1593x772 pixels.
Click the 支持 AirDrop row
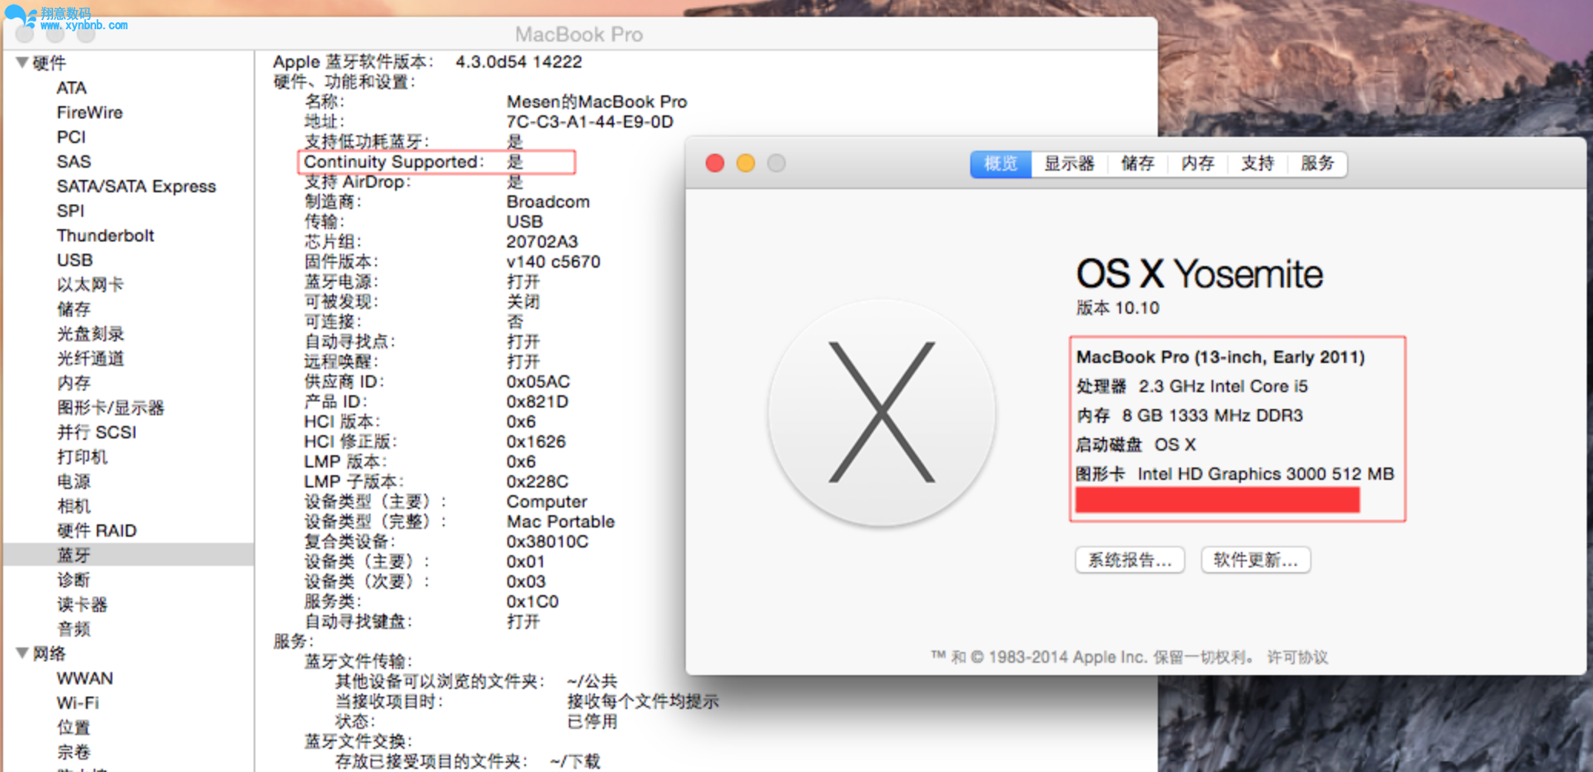click(x=414, y=182)
